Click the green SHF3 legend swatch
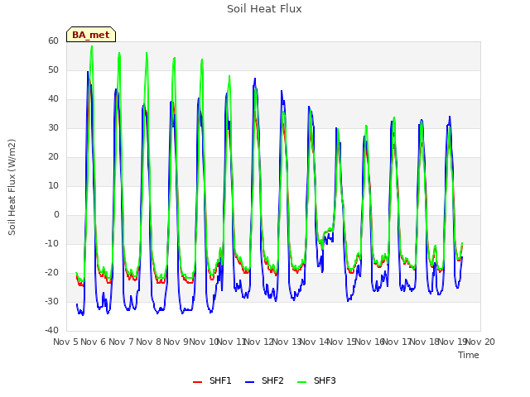 point(301,382)
